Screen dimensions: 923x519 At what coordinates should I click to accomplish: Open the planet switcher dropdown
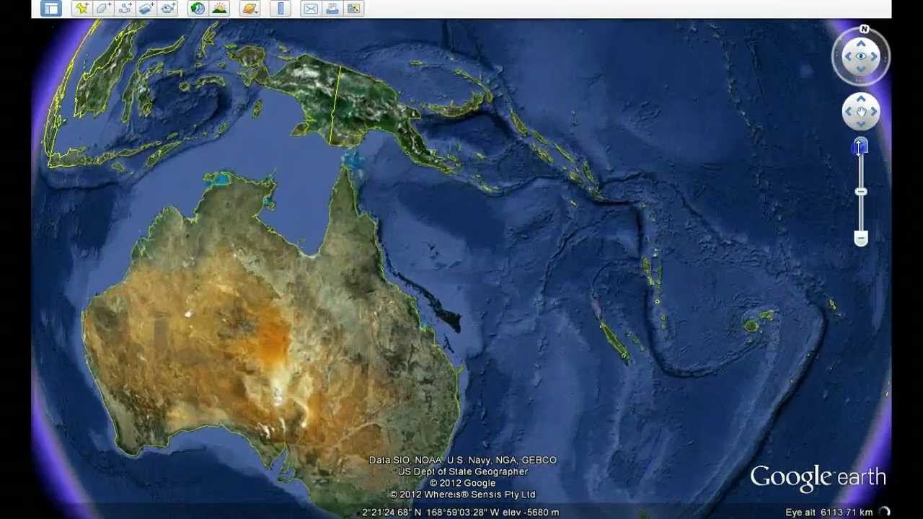[x=249, y=9]
